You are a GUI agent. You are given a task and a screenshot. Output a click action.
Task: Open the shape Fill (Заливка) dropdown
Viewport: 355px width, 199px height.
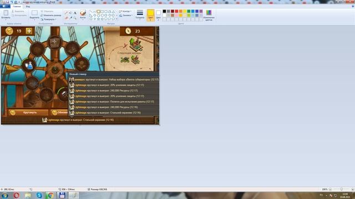click(x=126, y=15)
